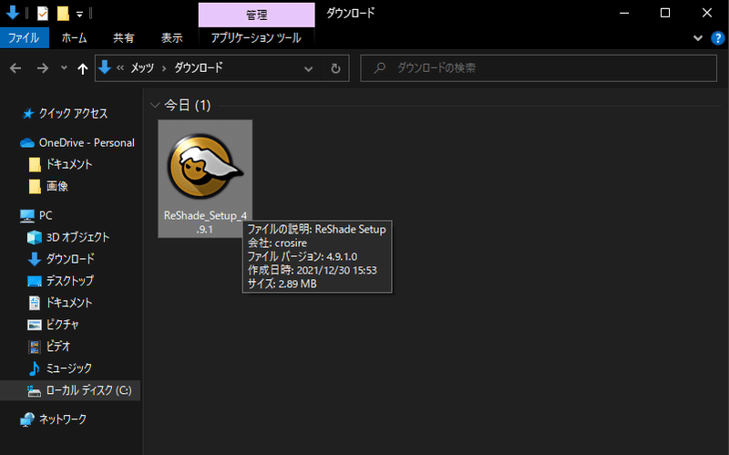This screenshot has height=455, width=729.
Task: Click the ダウンロードの検索 search box
Action: pyautogui.click(x=539, y=68)
